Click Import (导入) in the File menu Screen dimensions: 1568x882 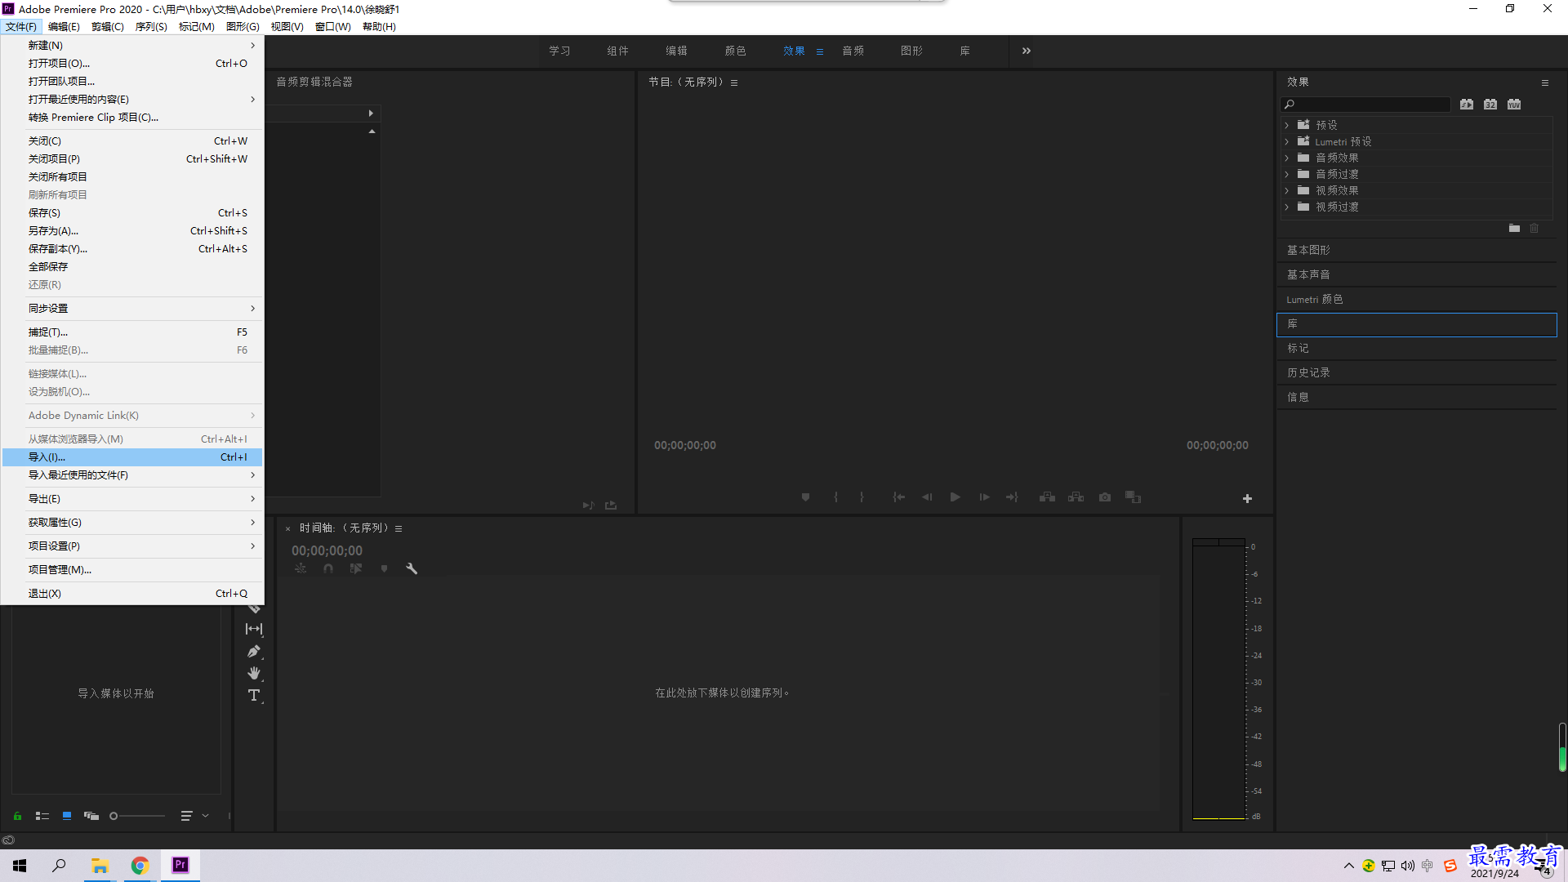pos(132,457)
